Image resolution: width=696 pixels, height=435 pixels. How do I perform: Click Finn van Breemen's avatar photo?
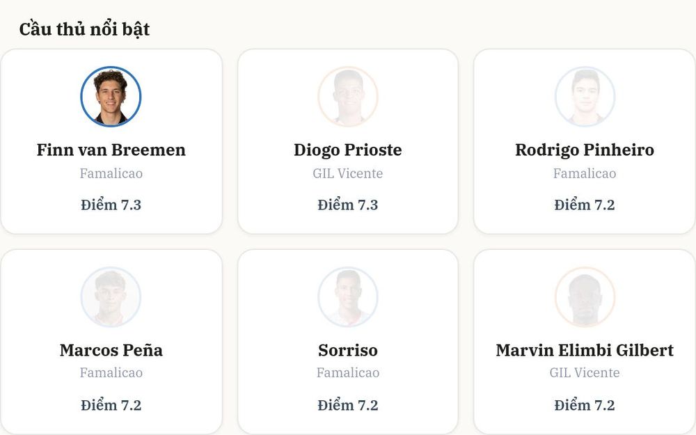pyautogui.click(x=111, y=96)
